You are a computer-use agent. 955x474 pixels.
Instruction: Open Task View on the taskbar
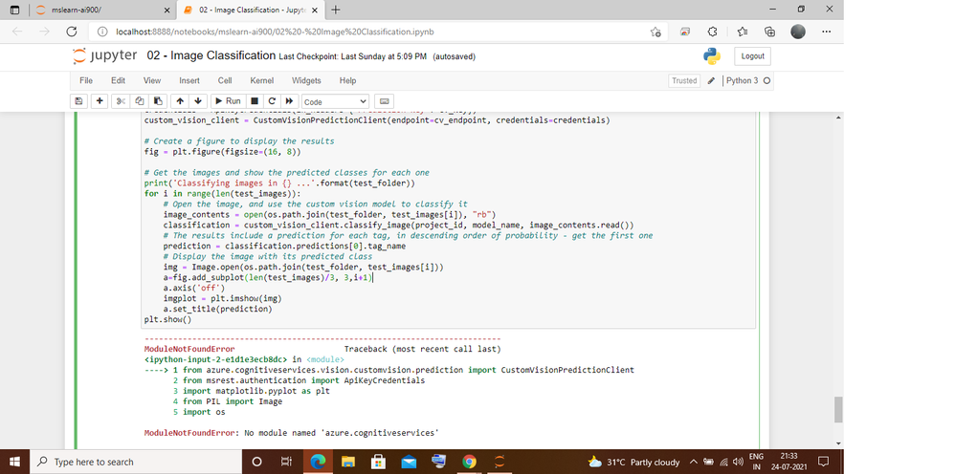point(287,462)
